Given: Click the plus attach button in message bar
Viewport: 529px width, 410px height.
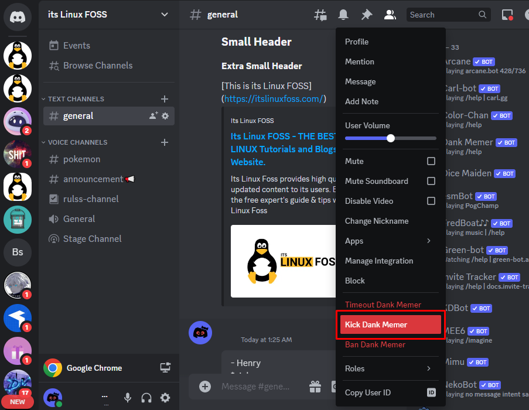Looking at the screenshot, I should (x=205, y=387).
